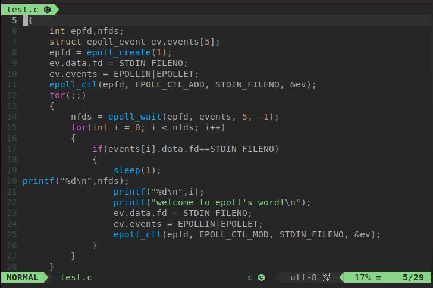Click EPOLL_CTL_ADD constant
Viewport: 433px width, 288px height.
tap(170, 84)
